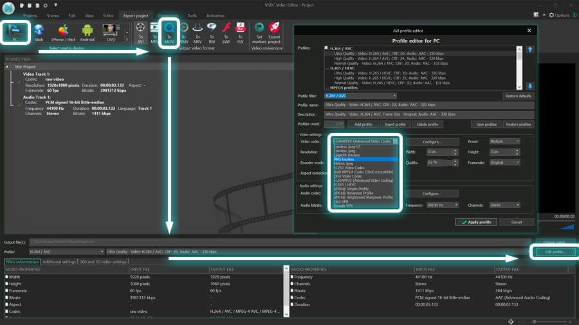Viewport: 579px width, 325px height.
Task: Click the Restore defaults button
Action: [518, 96]
